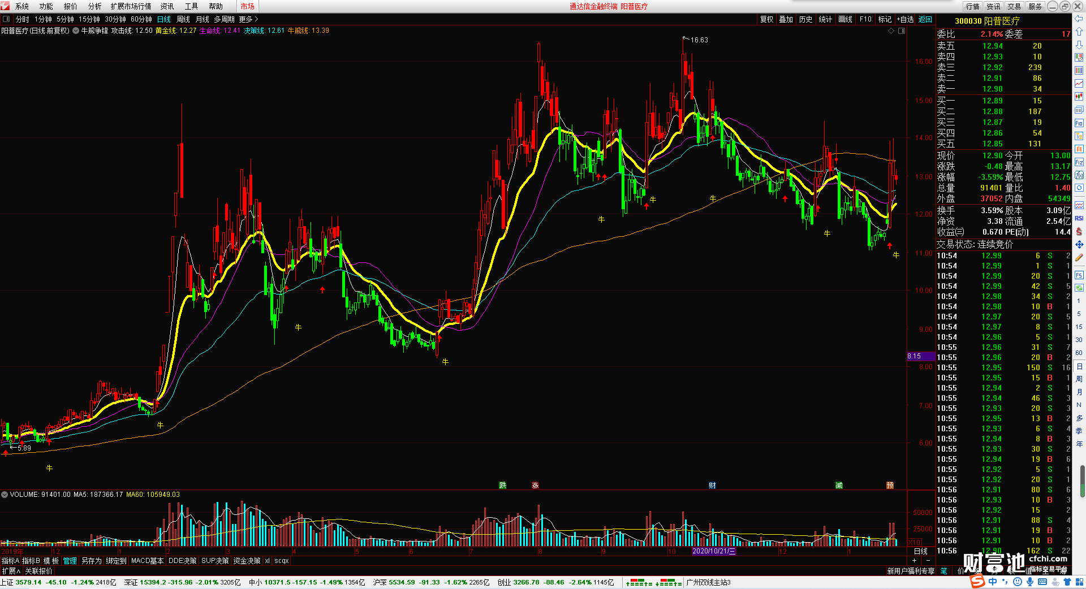Select the 周线 weekly period
The width and height of the screenshot is (1086, 589).
coord(183,19)
